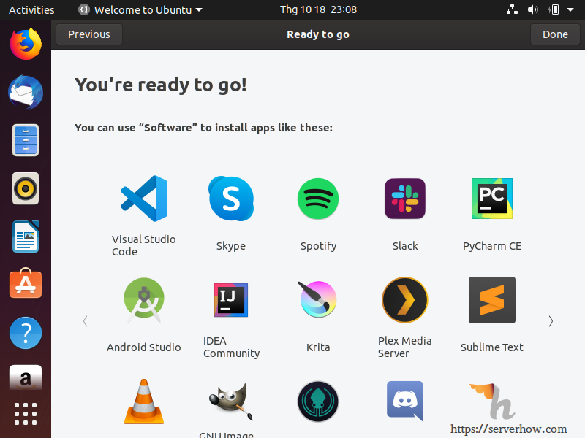Open Ubuntu Software in the dock
Screen dimensions: 585x438
point(26,283)
